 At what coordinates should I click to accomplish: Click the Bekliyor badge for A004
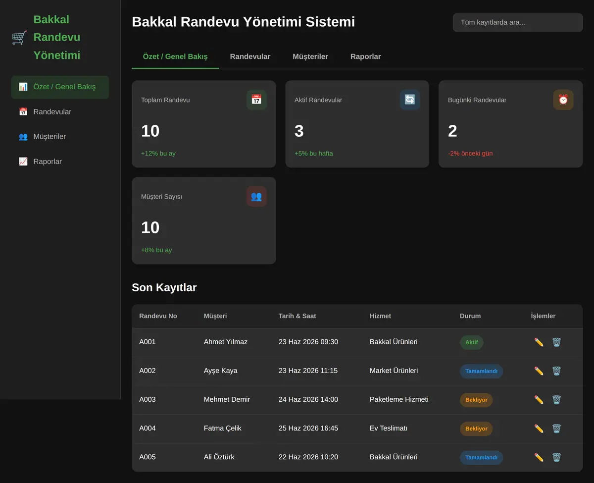[x=476, y=429]
